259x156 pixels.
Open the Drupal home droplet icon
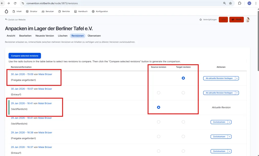point(6,11)
